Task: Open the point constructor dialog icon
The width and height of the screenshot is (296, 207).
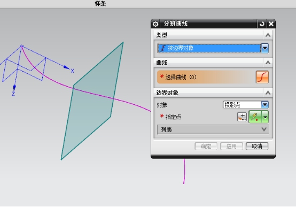Action: tap(242, 117)
